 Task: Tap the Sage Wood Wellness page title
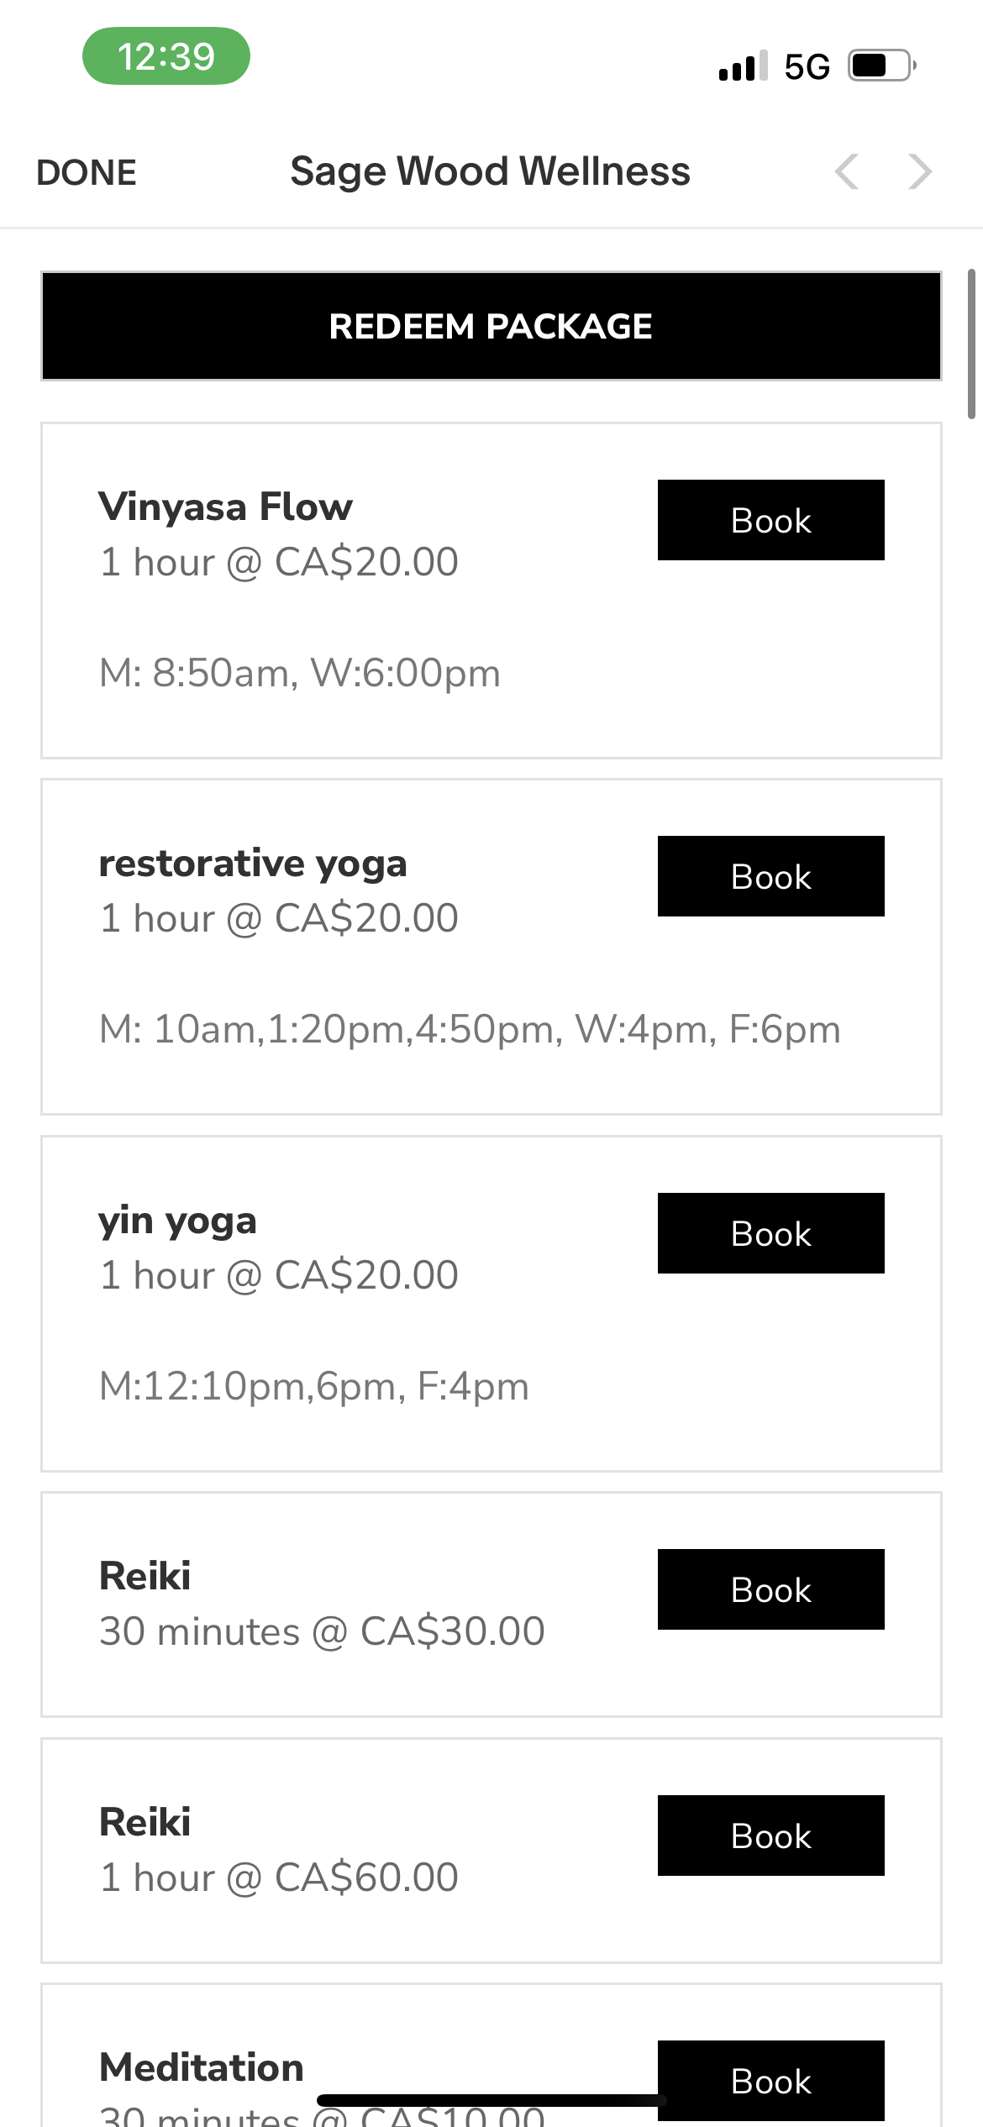tap(491, 171)
